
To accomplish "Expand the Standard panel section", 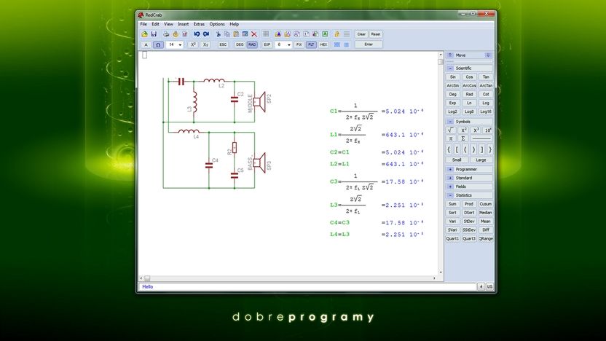I will click(x=450, y=178).
